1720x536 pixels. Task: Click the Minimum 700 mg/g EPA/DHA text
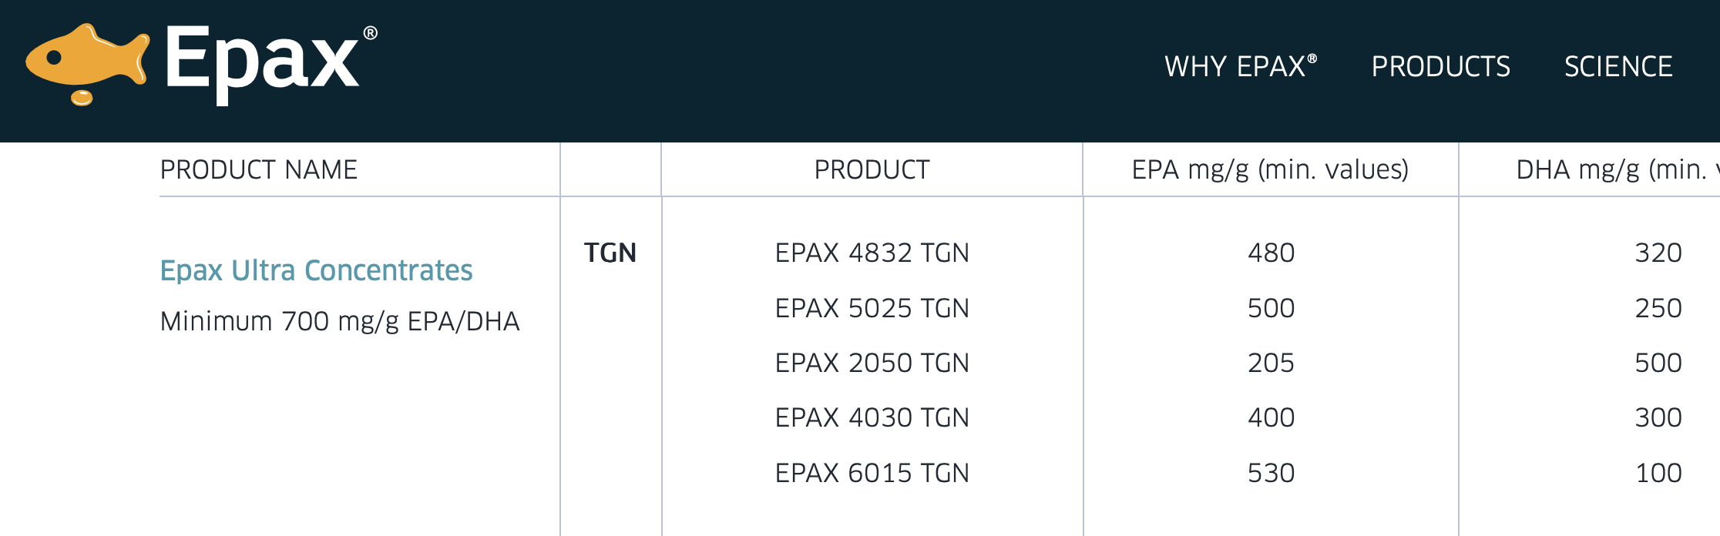tap(340, 321)
